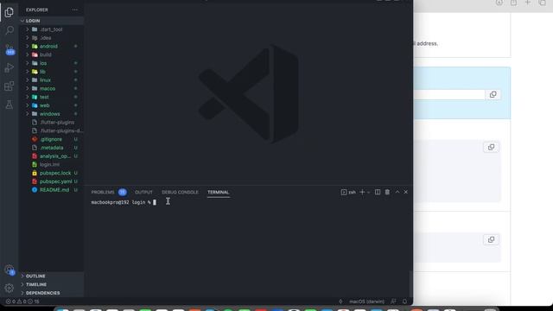Open a new tab in the browser window
Image resolution: width=553 pixels, height=311 pixels.
coord(528,3)
